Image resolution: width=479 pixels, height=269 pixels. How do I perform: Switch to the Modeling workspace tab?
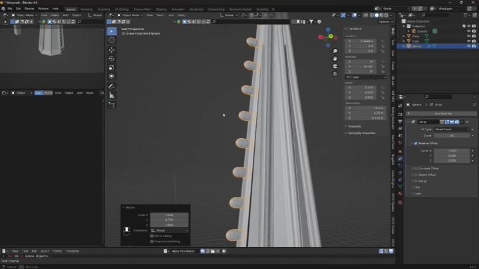(86, 9)
